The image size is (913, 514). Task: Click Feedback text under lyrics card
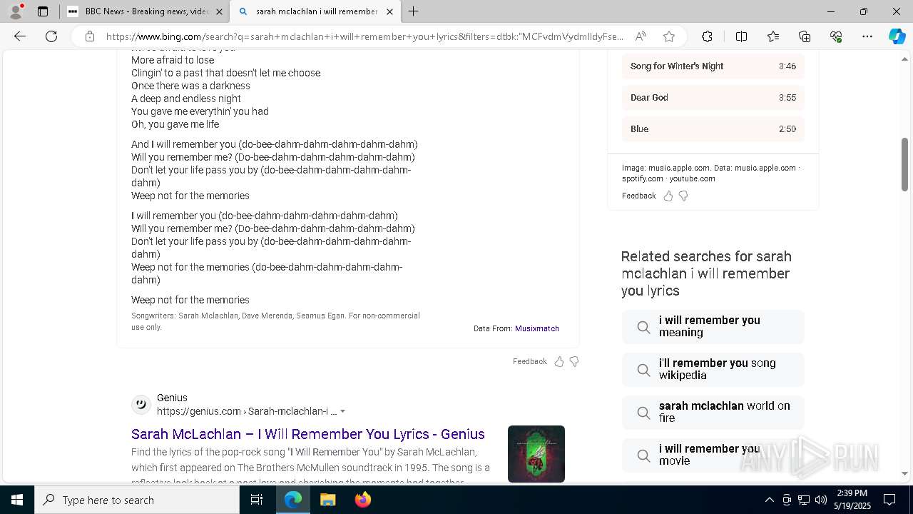(529, 361)
